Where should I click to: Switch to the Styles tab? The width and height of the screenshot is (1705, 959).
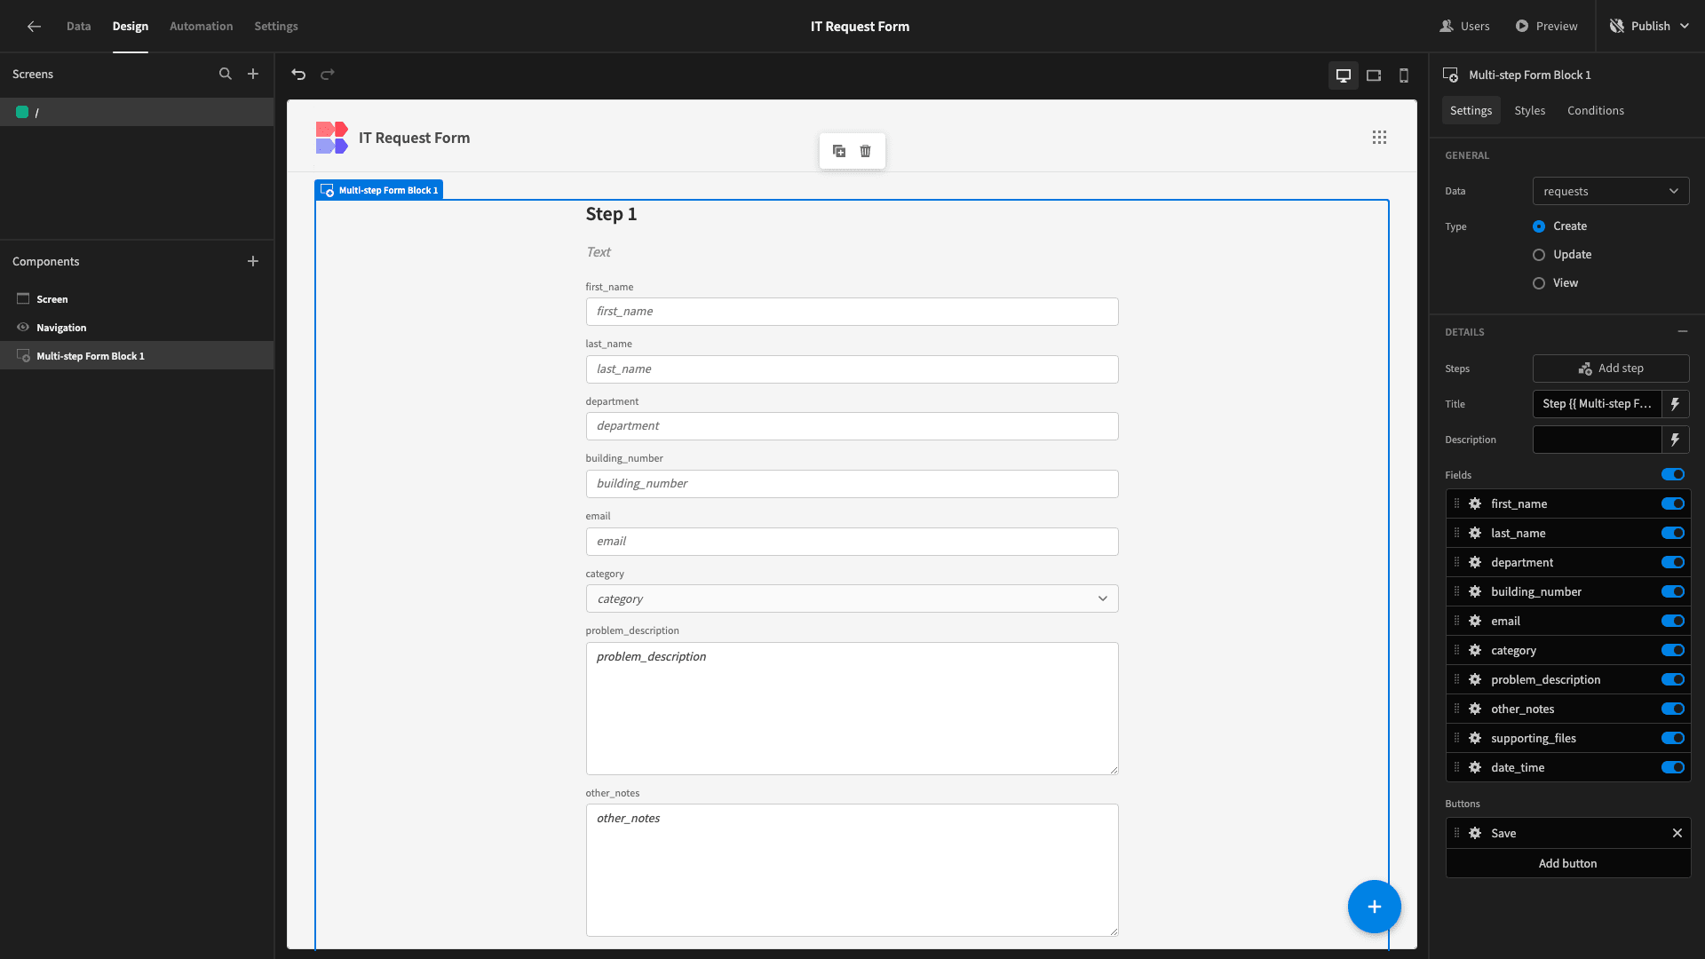1529,110
